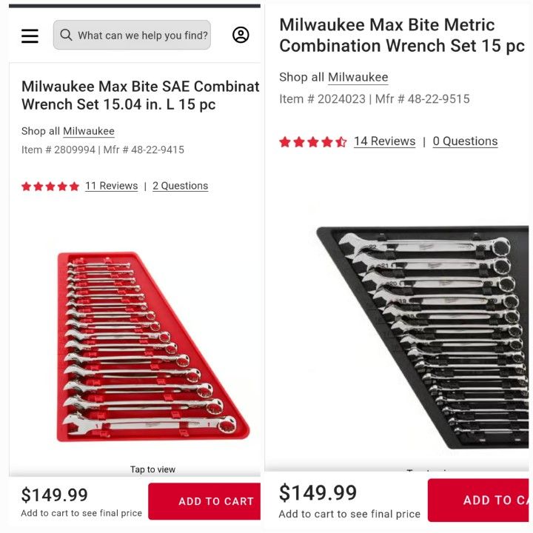
Task: Open the 14 Reviews link
Action: (384, 141)
